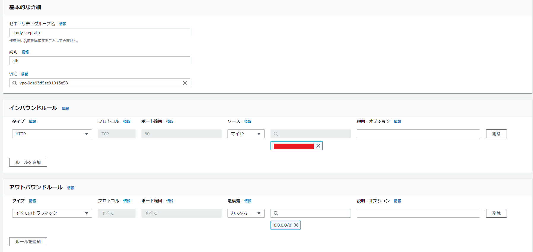The image size is (533, 252).
Task: Delete the inbound HTTP rule with 削除
Action: [x=497, y=134]
